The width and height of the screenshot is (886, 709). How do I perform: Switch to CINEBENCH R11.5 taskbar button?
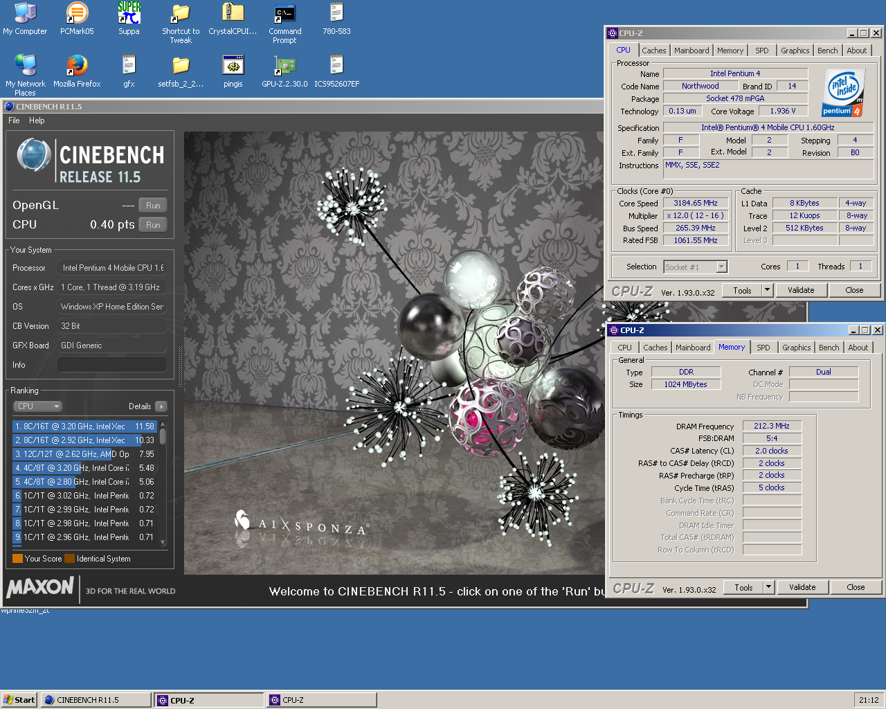[96, 700]
